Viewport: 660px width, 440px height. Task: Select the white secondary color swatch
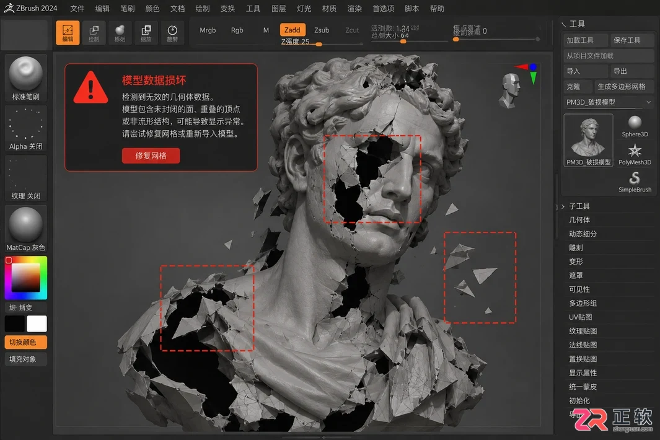point(37,323)
